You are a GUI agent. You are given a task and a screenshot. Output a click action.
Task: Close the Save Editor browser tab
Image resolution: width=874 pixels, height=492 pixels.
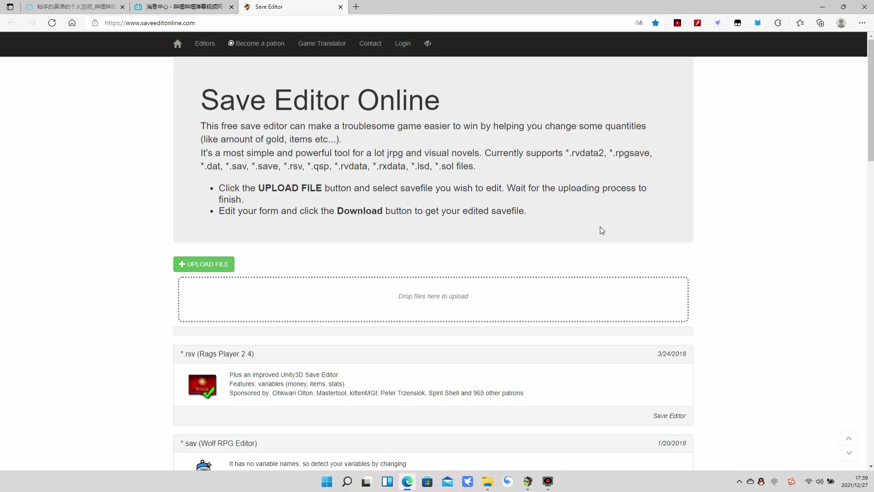pos(340,7)
